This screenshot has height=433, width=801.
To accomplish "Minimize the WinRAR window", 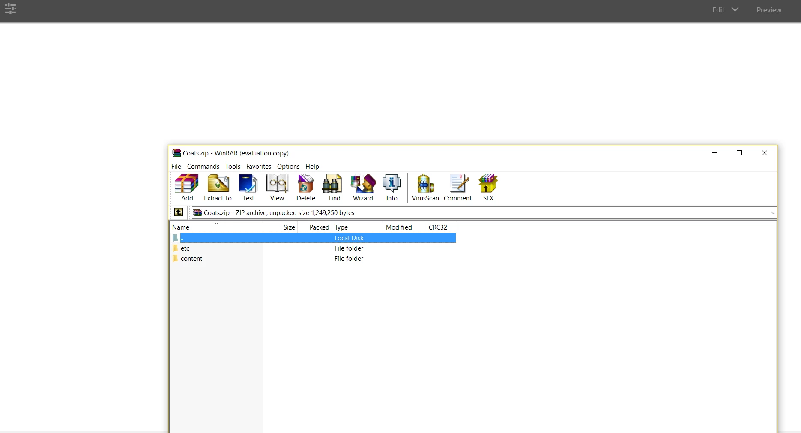I will click(714, 153).
